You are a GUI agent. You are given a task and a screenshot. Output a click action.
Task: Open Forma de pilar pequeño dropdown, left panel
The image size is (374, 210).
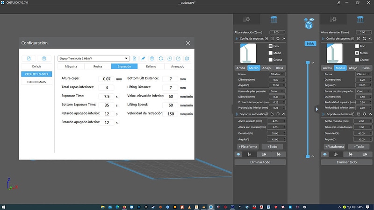tap(277, 91)
